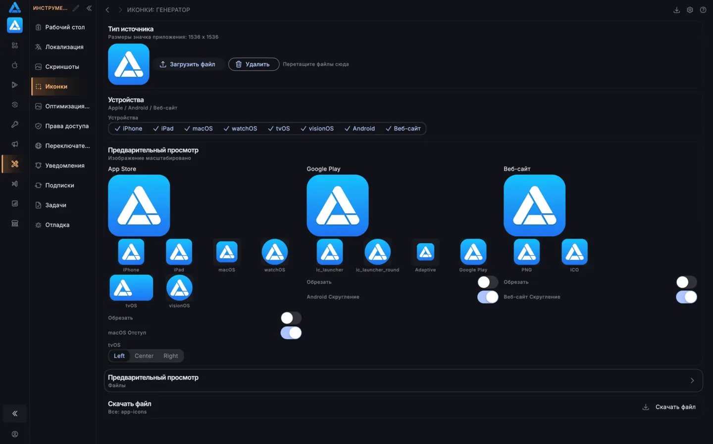Screen dimensions: 713x444
Task: Open Уведомления in the menu
Action: pyautogui.click(x=63, y=166)
